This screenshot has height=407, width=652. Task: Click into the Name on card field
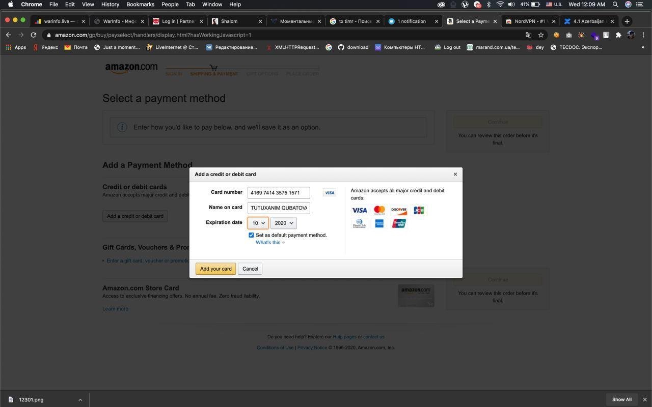click(x=279, y=208)
